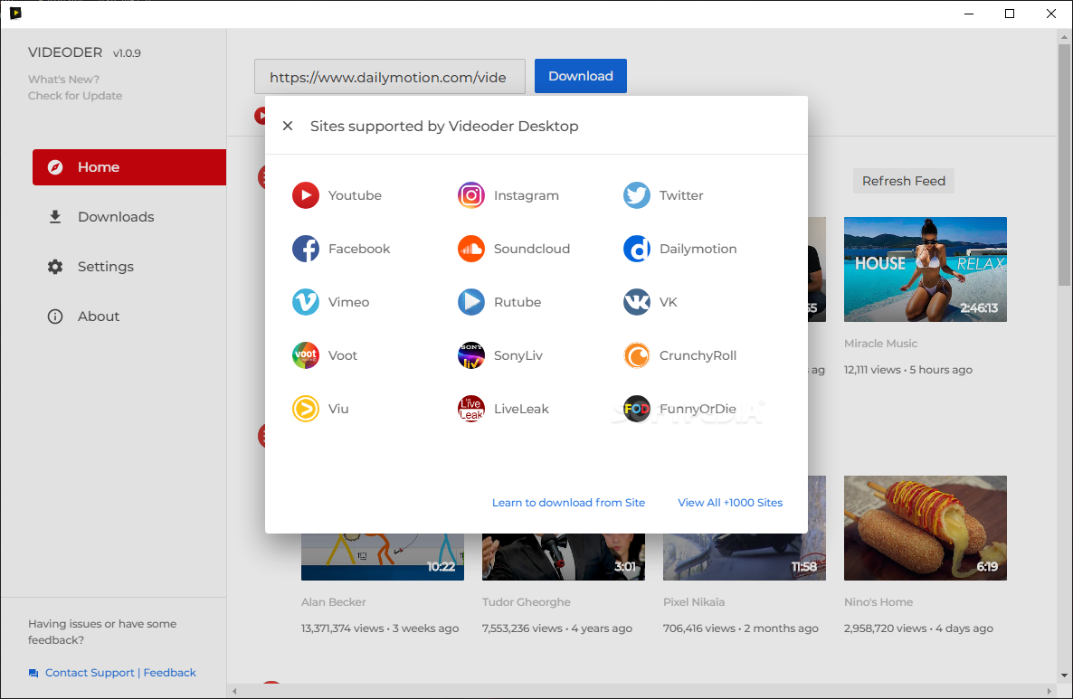Maximize the Videoder window
This screenshot has height=699, width=1073.
click(x=1010, y=14)
